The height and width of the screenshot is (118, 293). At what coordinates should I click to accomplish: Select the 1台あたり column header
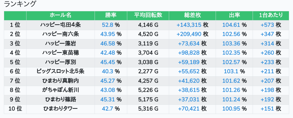(271, 15)
